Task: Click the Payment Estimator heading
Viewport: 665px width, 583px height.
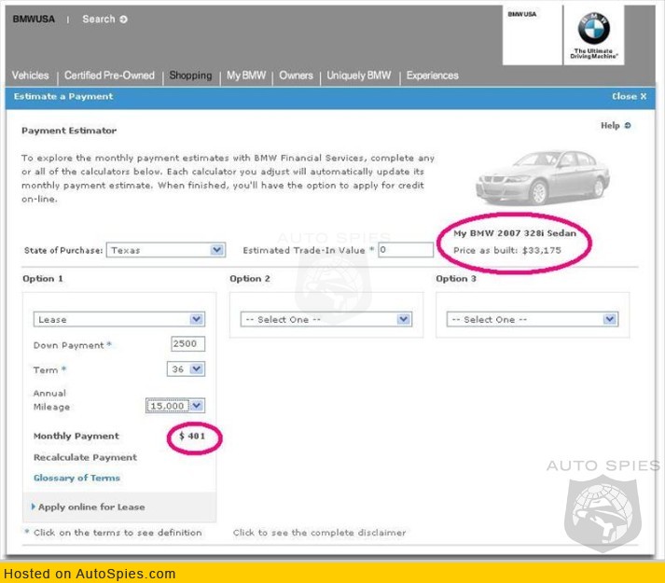Action: coord(69,131)
